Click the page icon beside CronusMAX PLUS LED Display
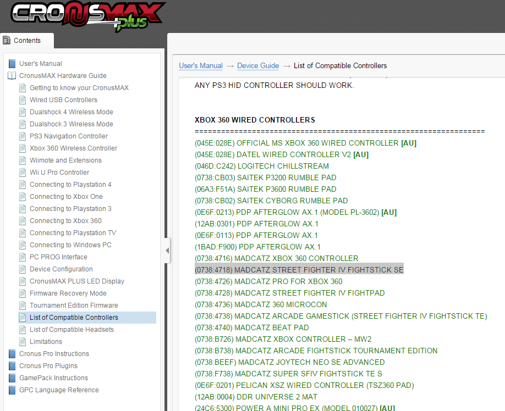Screen dimensions: 505x411 point(23,281)
